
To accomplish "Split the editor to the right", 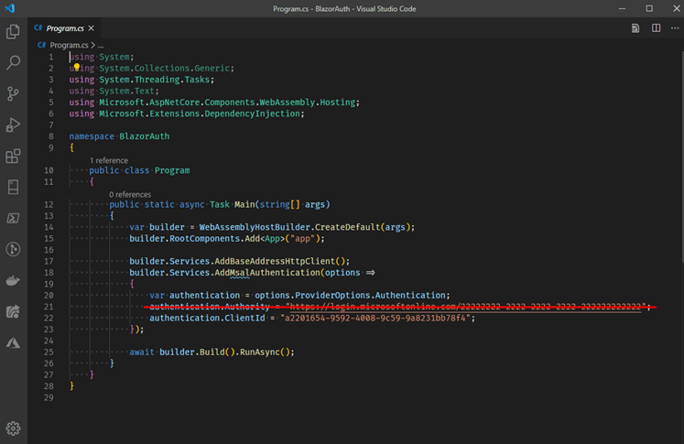I will (656, 28).
